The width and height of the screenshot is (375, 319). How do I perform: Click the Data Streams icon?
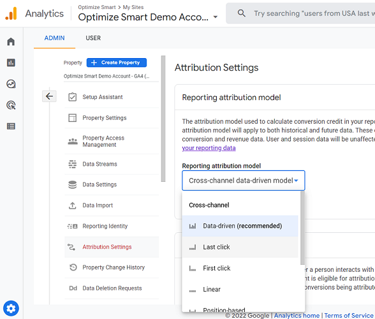pyautogui.click(x=73, y=164)
